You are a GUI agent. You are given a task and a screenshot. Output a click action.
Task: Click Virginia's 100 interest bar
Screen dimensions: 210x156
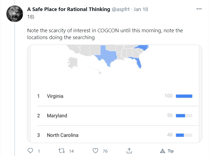tap(184, 96)
